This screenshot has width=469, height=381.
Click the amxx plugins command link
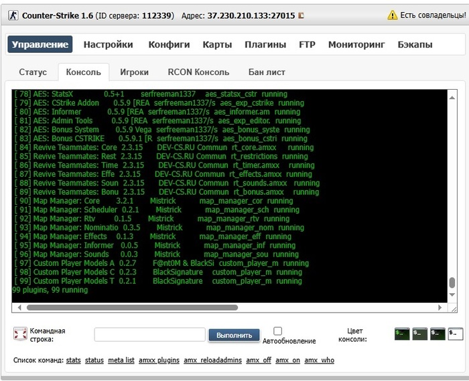[159, 360]
